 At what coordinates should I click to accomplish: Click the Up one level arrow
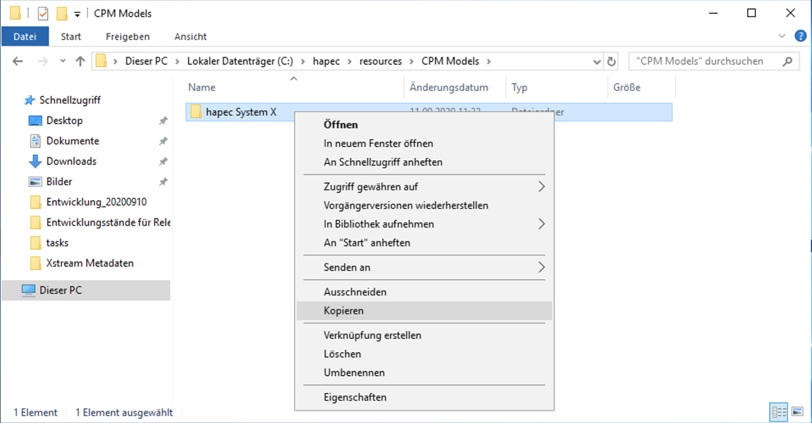(80, 61)
